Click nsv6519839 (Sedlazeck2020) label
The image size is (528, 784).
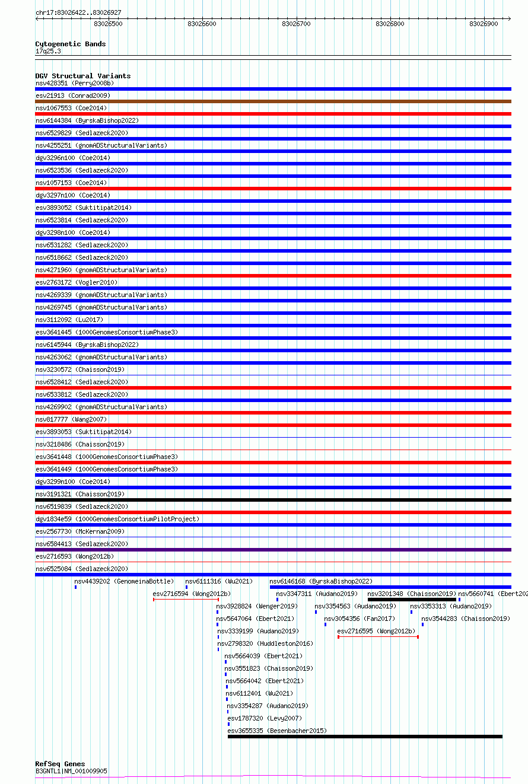click(82, 506)
